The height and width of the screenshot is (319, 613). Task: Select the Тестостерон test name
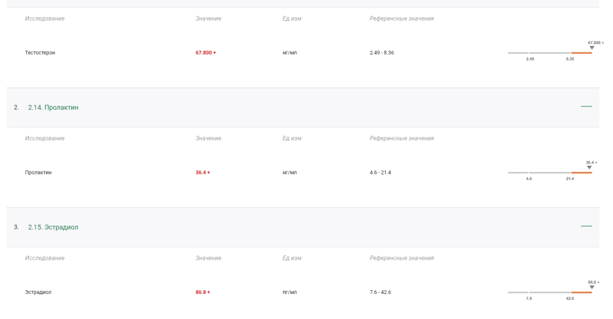[x=39, y=53]
